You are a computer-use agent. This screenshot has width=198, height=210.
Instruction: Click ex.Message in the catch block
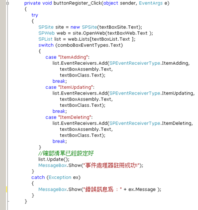[142, 189]
